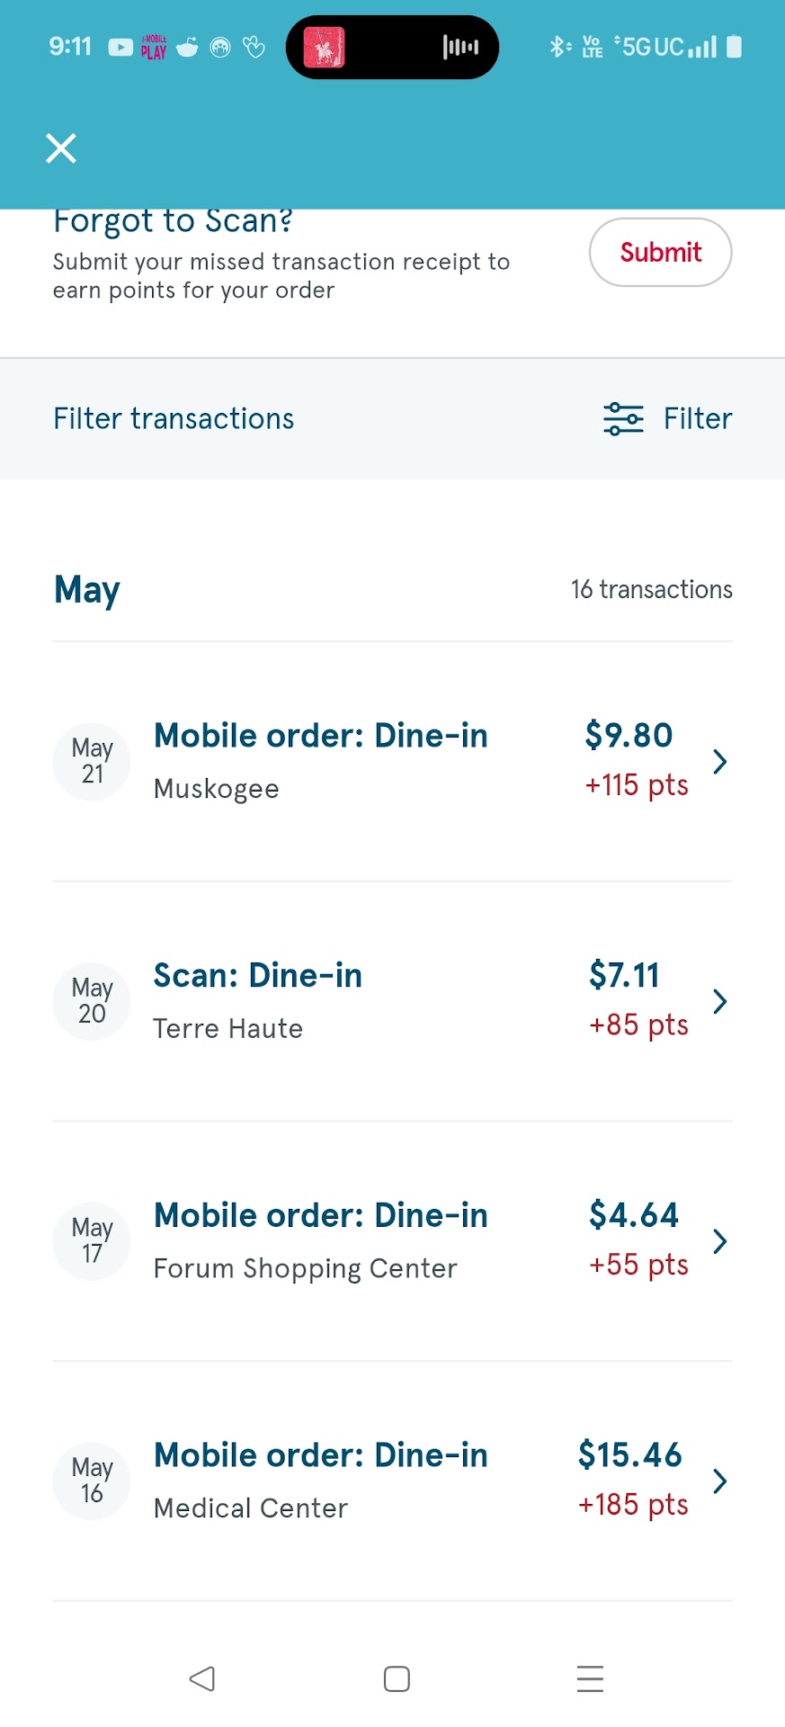
Task: Expand the May 16 Medical Center chevron
Action: click(719, 1481)
